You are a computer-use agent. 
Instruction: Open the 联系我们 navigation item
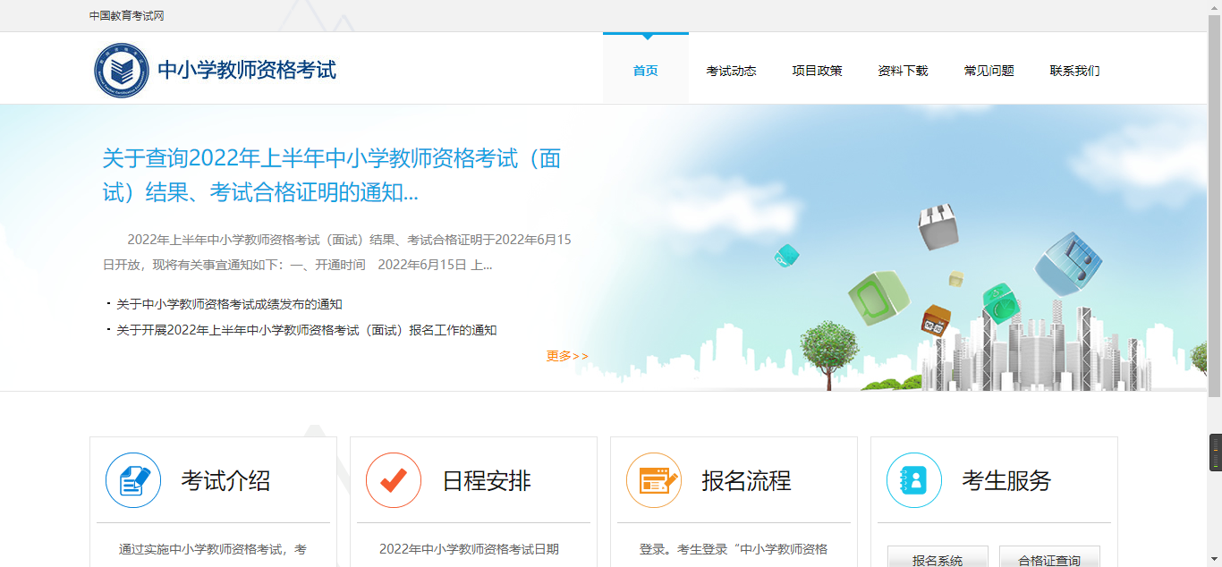tap(1074, 71)
